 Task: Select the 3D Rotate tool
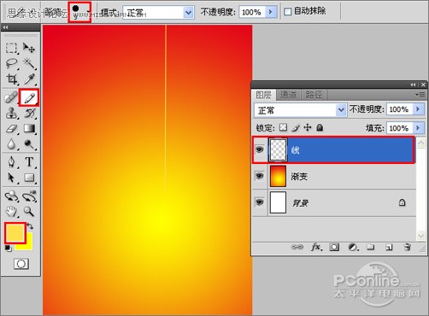pos(11,196)
